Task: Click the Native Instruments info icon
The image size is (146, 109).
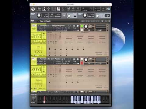Action: 108,9
